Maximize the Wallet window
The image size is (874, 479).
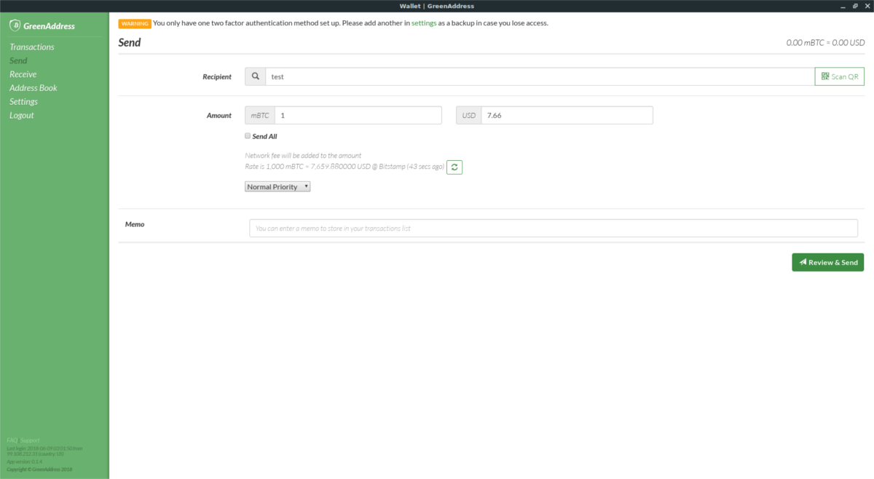tap(854, 6)
